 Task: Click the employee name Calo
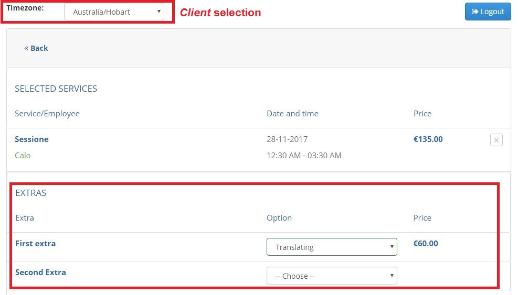(23, 156)
